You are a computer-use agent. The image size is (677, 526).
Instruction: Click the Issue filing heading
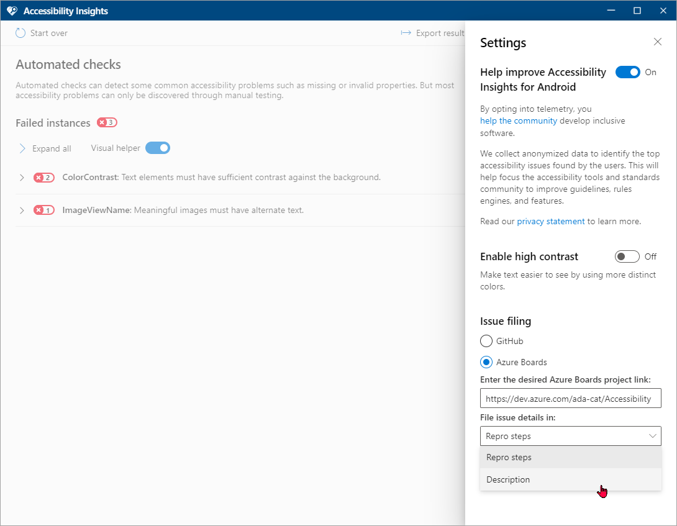pos(506,321)
